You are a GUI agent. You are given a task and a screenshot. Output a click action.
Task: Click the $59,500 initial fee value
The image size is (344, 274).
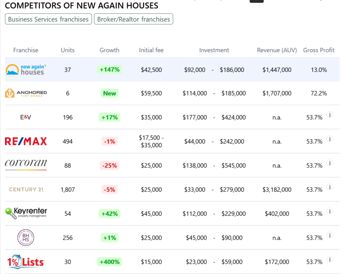152,93
